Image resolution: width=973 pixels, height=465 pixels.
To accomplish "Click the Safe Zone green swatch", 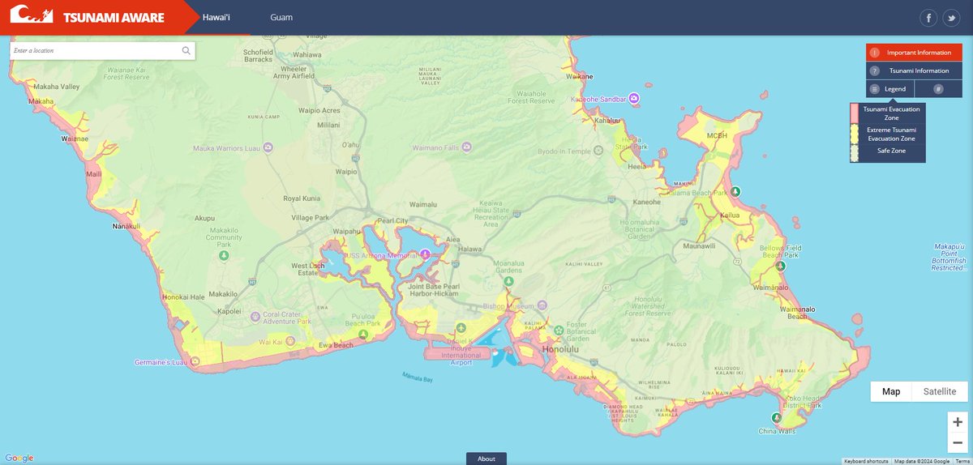I will [x=854, y=152].
